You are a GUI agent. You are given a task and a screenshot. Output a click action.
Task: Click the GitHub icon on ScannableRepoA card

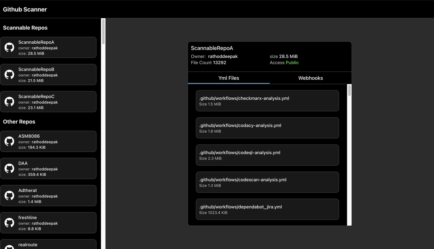click(9, 47)
